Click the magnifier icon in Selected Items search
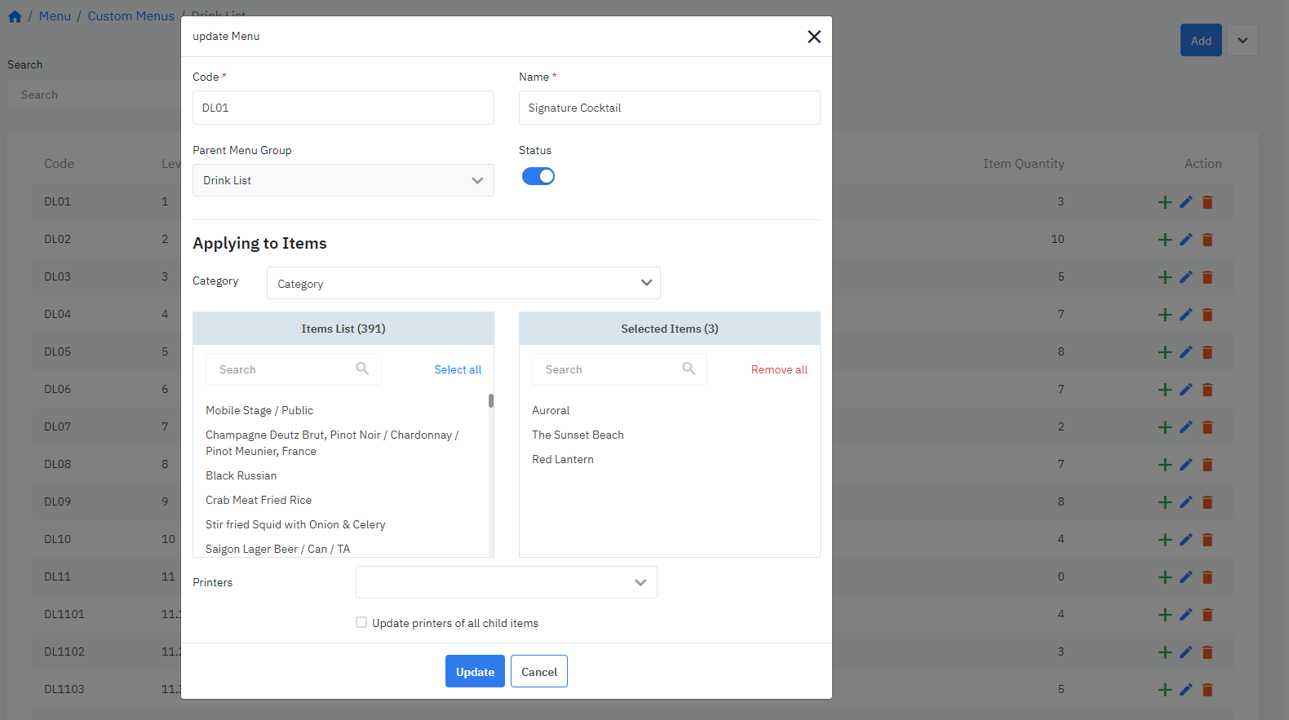Image resolution: width=1289 pixels, height=720 pixels. click(689, 369)
